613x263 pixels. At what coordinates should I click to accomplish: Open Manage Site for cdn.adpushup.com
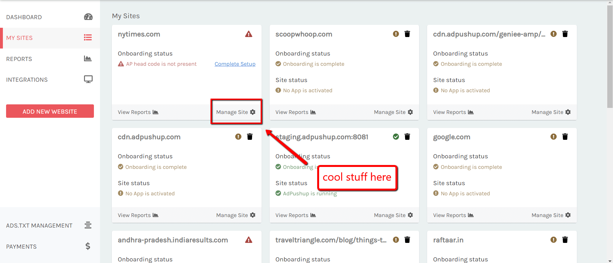(x=236, y=215)
